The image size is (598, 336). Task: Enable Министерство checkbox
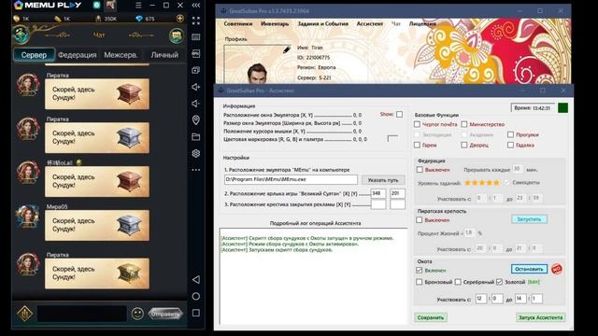coord(464,124)
